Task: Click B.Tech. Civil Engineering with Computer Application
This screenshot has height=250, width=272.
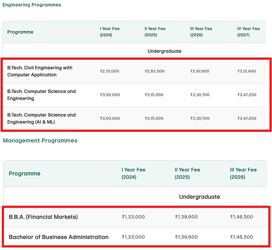Action: tap(40, 71)
